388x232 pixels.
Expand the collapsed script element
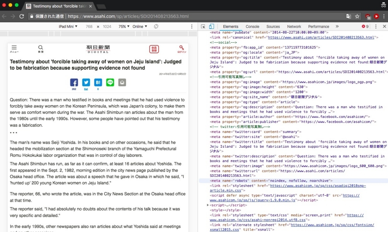pyautogui.click(x=208, y=205)
